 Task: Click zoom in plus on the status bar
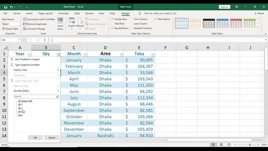(x=258, y=145)
